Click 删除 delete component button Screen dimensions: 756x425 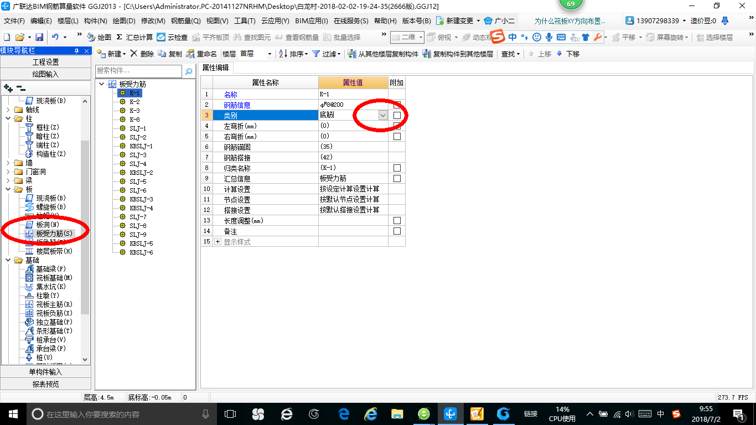[142, 54]
